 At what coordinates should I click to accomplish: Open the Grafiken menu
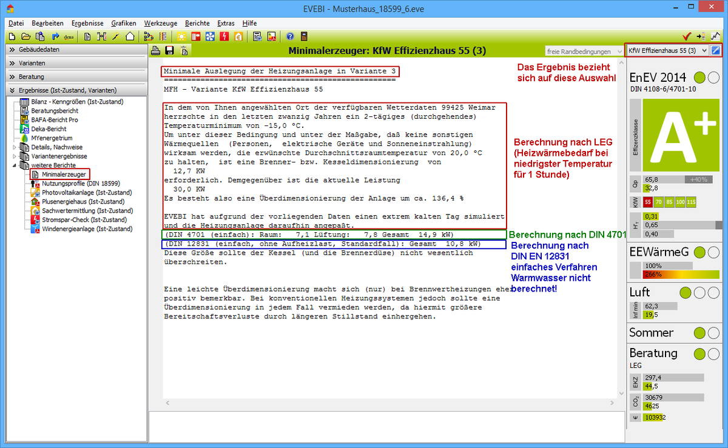tap(124, 23)
